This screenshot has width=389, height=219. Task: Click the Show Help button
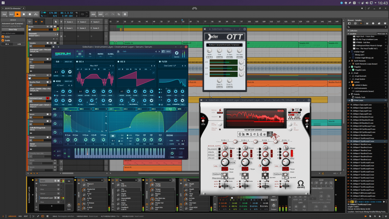click(x=13, y=29)
